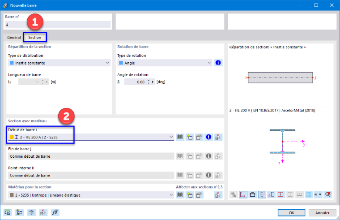Click pick-section cursor icon in Point interne k row
This screenshot has height=220, width=340.
click(x=218, y=175)
